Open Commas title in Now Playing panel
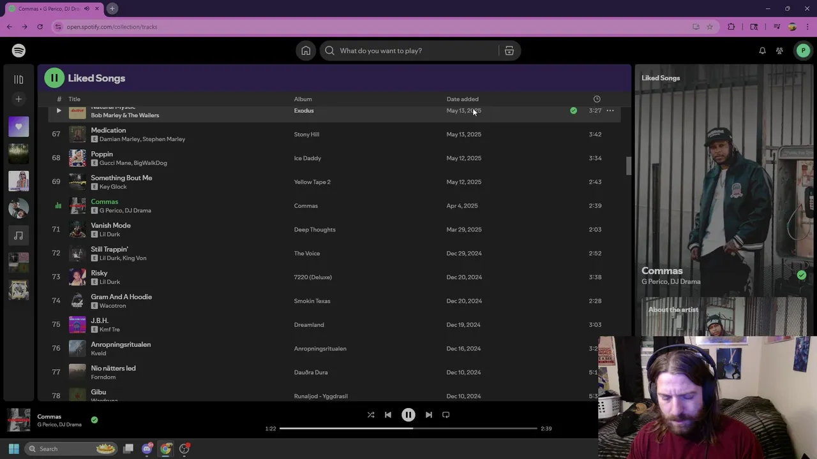Image resolution: width=817 pixels, height=459 pixels. 662,270
